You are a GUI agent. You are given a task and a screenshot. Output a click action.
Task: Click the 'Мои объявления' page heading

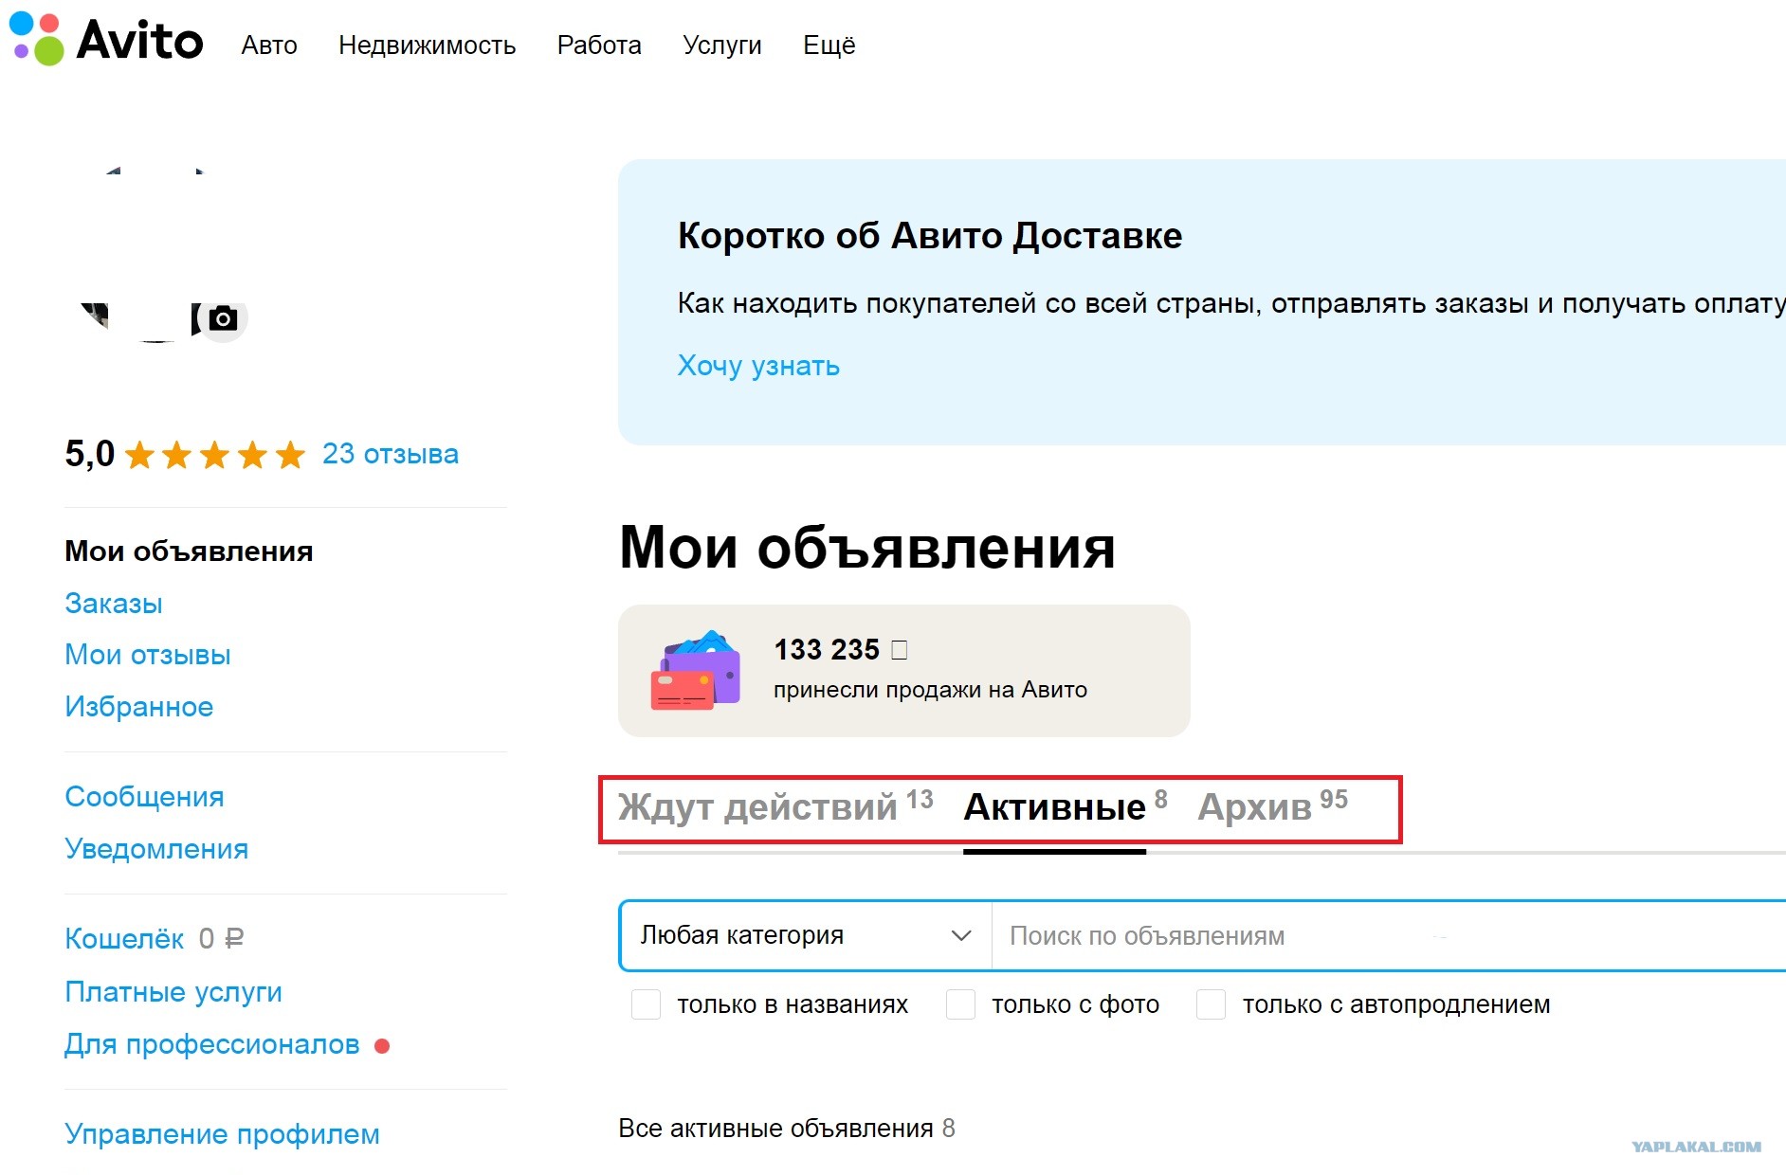tap(867, 548)
